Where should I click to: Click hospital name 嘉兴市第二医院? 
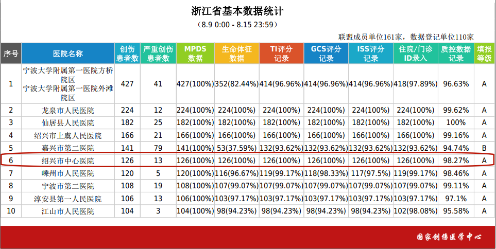pyautogui.click(x=68, y=148)
